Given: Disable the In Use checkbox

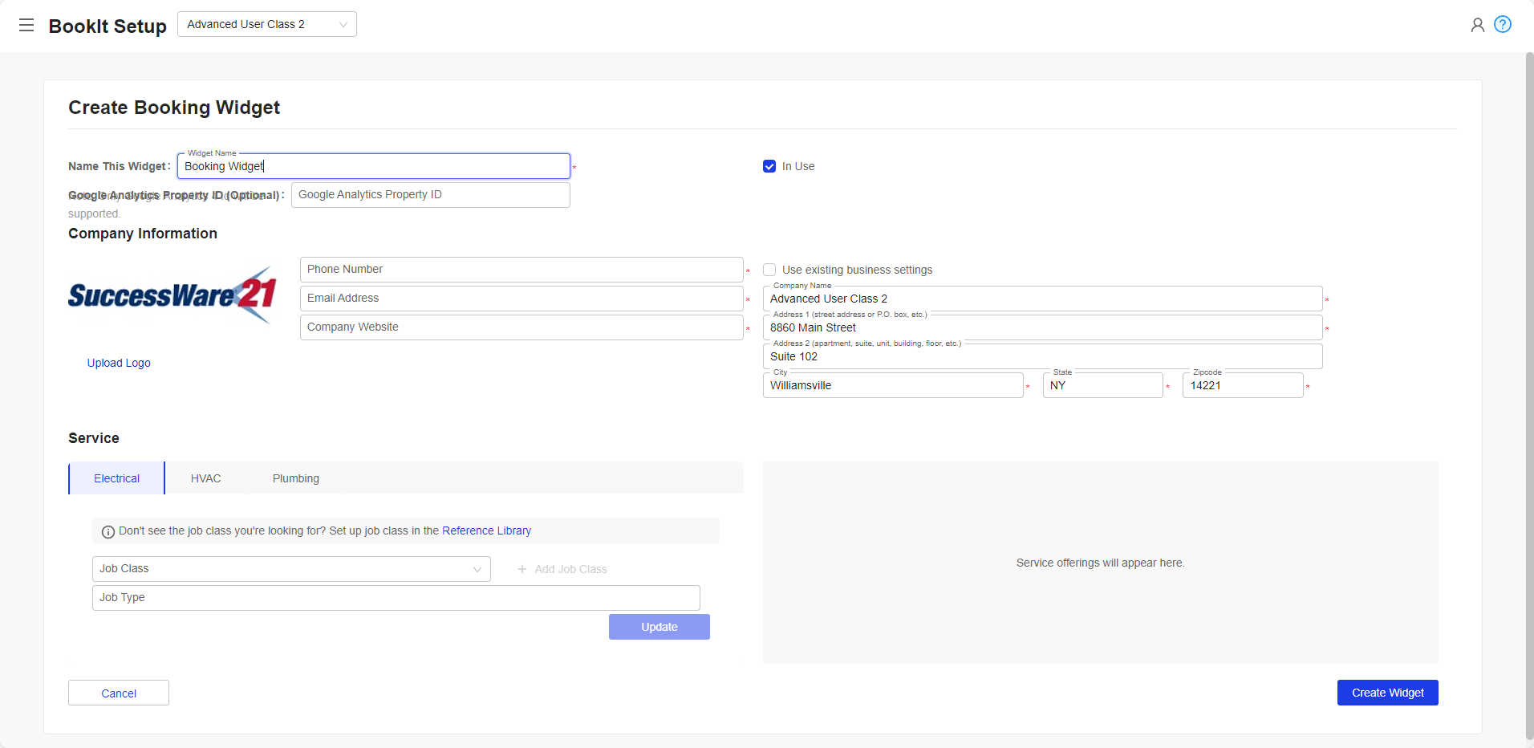Looking at the screenshot, I should coord(769,166).
